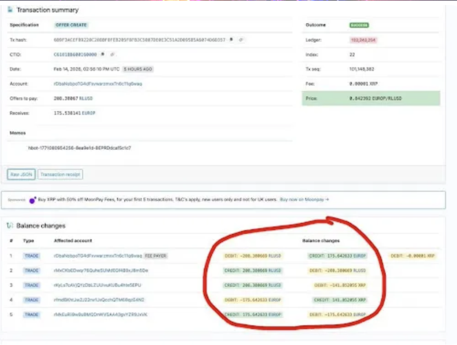Click the green highlighted Price row
Image resolution: width=457 pixels, height=345 pixels.
(370, 98)
